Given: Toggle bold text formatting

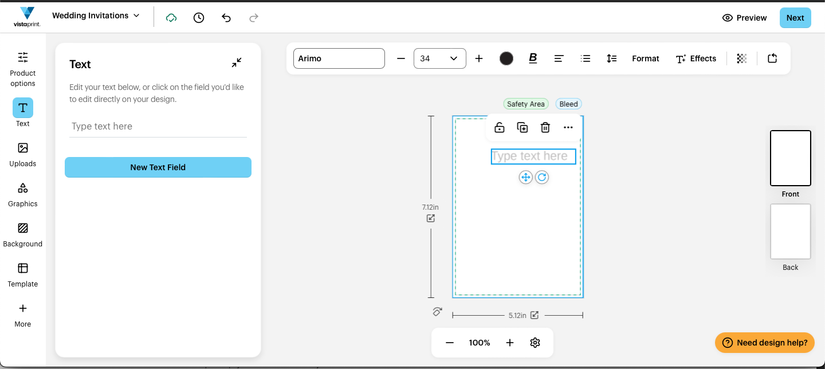Looking at the screenshot, I should point(533,58).
